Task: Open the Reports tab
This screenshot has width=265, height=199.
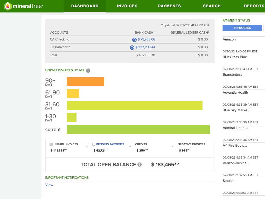Action: [254, 6]
